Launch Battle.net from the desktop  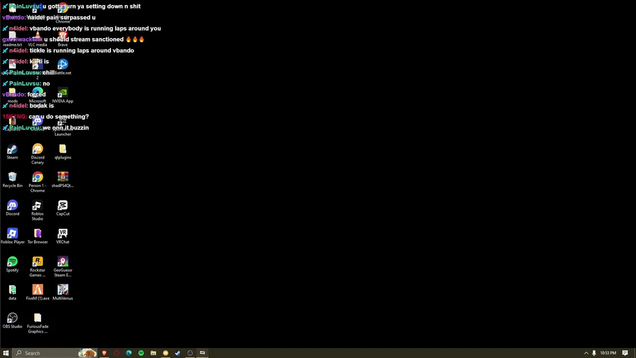coord(63,68)
